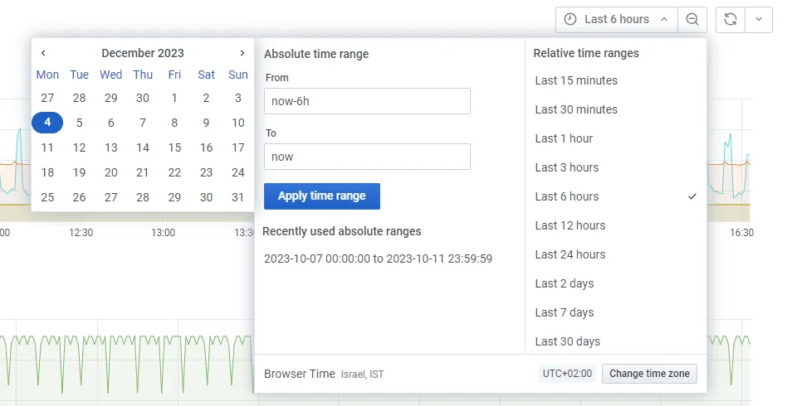Go to next month in calendar
Screen dimensions: 787x406
(x=242, y=53)
